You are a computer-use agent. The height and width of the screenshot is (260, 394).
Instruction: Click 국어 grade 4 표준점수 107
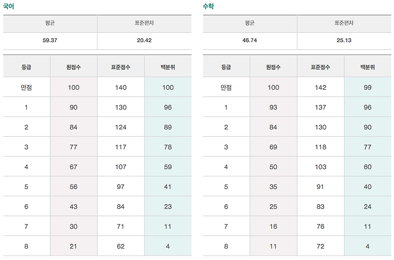[x=120, y=167]
